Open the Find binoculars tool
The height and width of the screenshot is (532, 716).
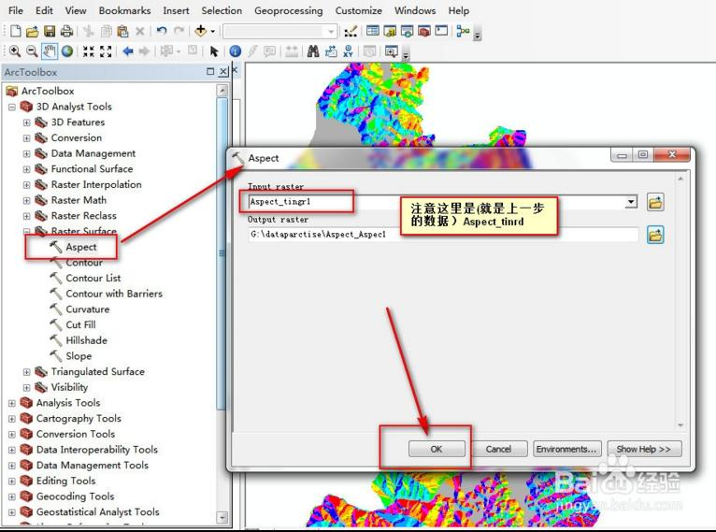(313, 51)
